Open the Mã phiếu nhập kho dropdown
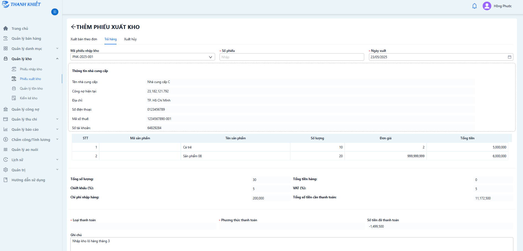 [x=142, y=57]
